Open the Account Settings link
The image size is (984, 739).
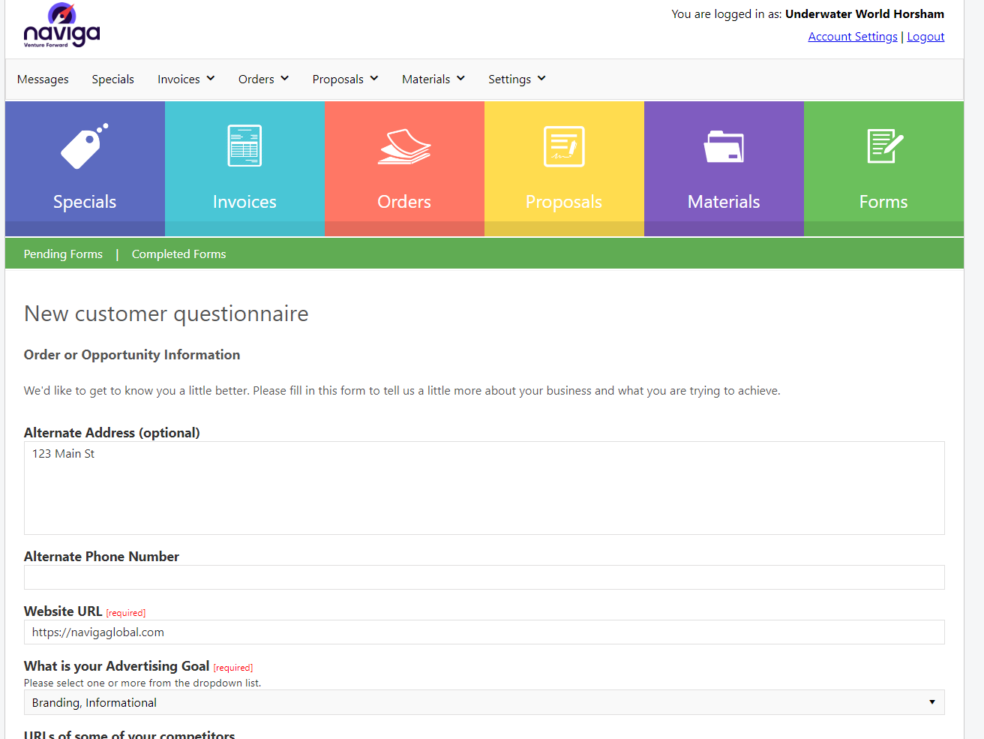click(852, 37)
